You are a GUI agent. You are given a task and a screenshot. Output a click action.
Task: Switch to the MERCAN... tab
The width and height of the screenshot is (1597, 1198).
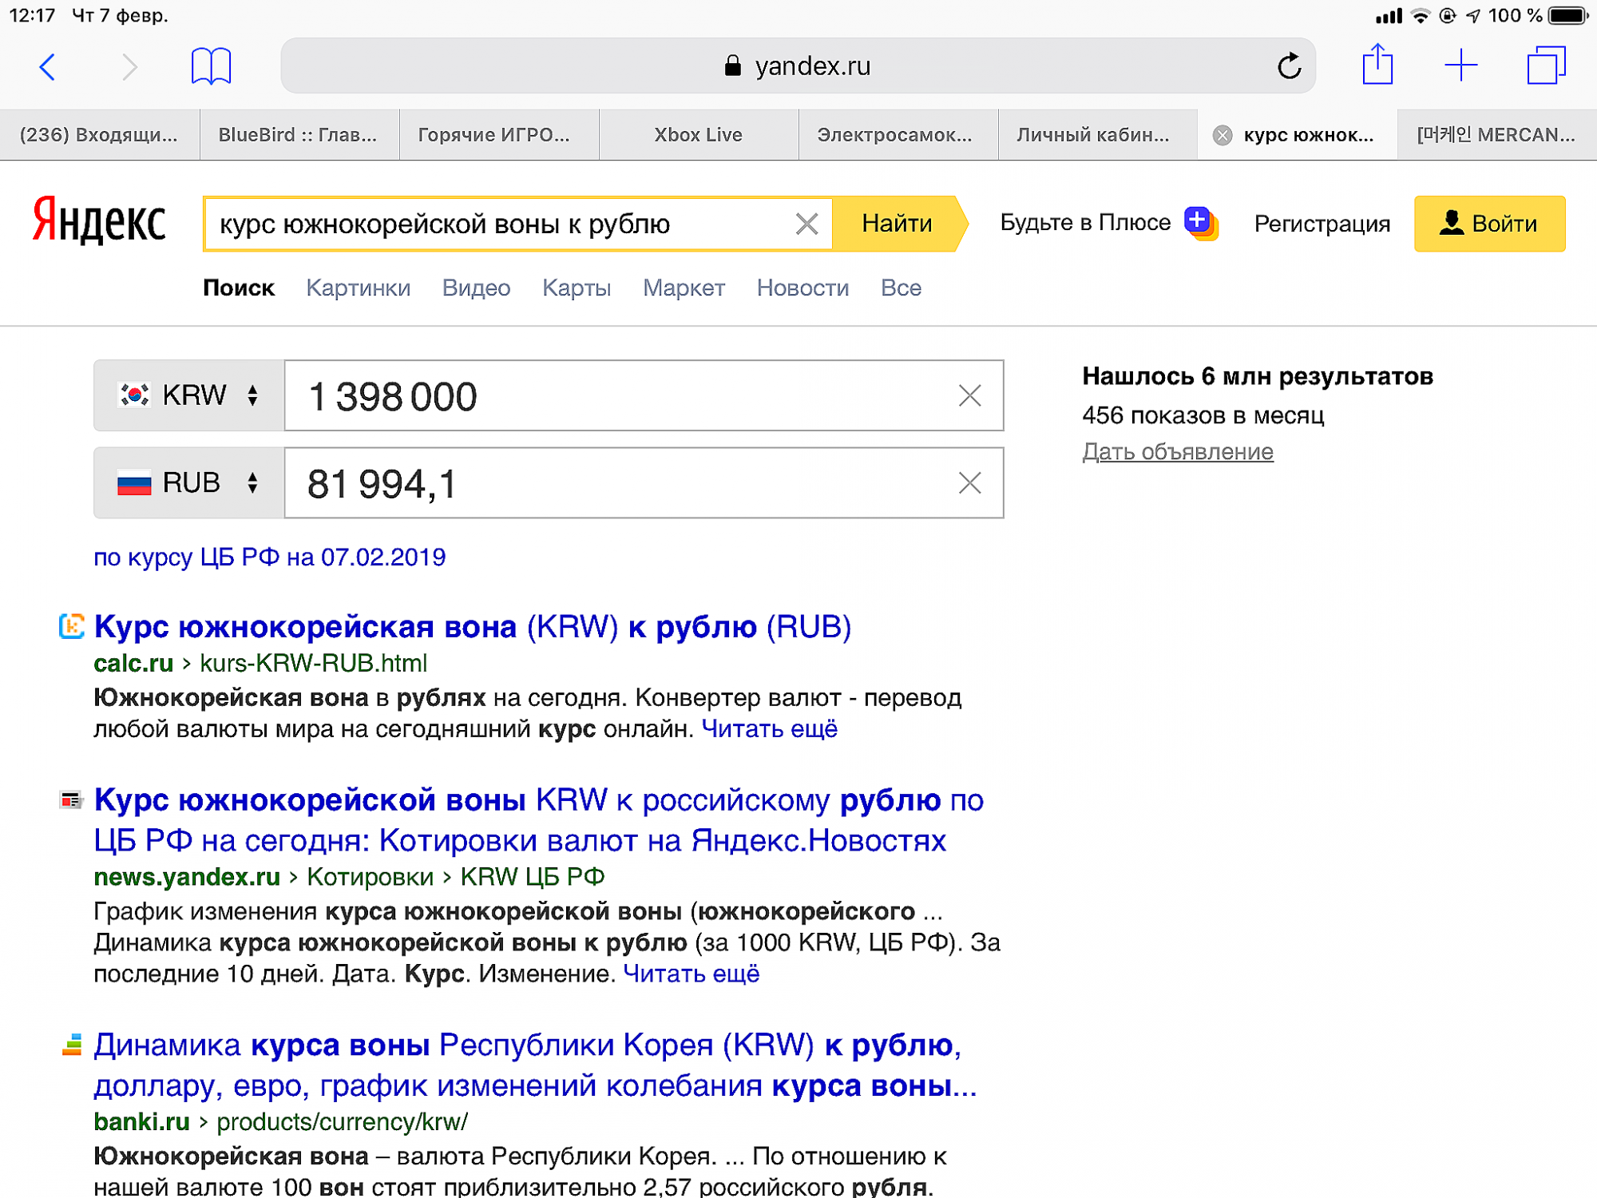pyautogui.click(x=1496, y=135)
